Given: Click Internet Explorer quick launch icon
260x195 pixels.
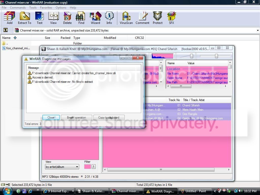Looking at the screenshot, I should coord(30,191).
